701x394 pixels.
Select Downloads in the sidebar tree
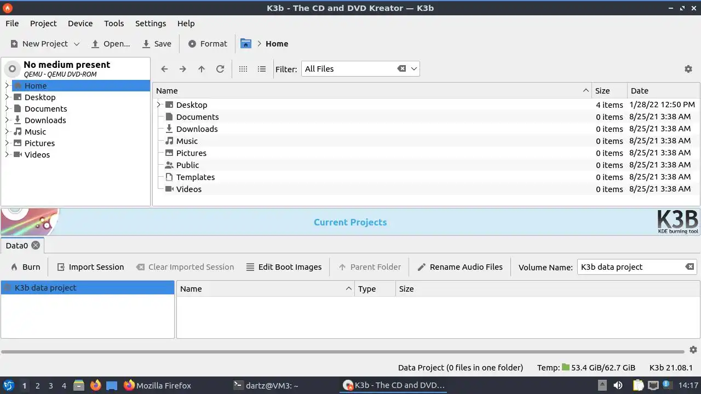(x=45, y=120)
